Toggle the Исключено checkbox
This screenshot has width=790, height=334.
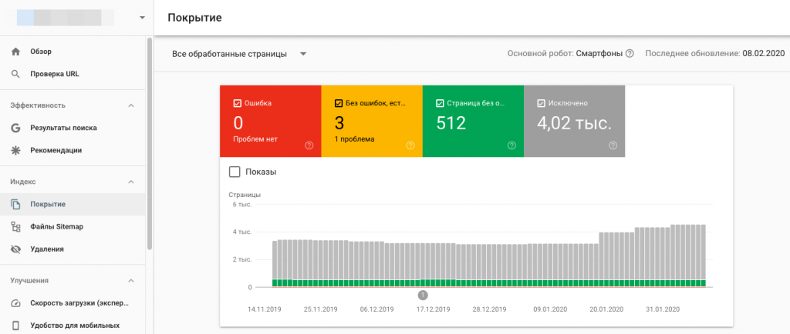tap(541, 103)
